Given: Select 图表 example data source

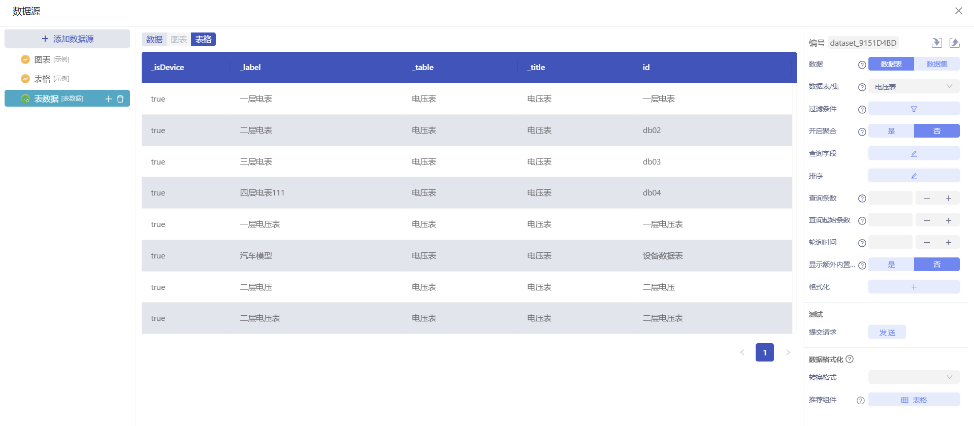Looking at the screenshot, I should pos(67,59).
